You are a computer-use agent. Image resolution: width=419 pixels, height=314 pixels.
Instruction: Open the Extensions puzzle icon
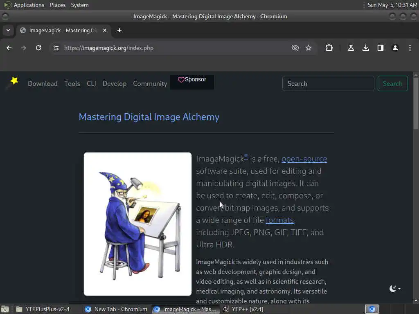[x=329, y=48]
